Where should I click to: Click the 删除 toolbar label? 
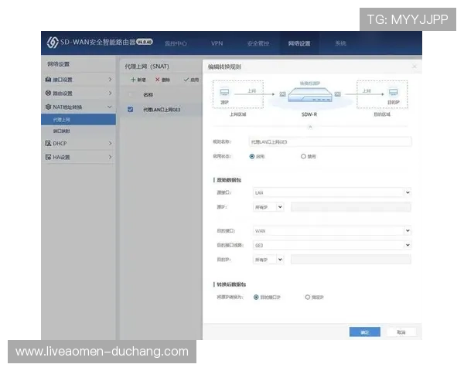(165, 80)
